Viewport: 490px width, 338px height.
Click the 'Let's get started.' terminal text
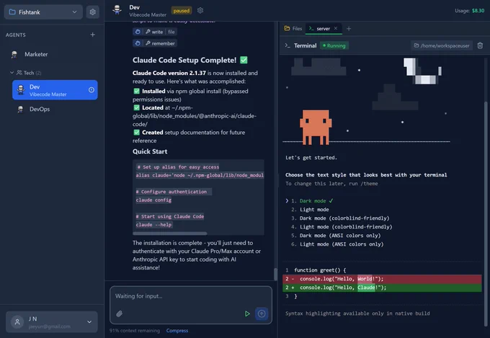(x=311, y=158)
